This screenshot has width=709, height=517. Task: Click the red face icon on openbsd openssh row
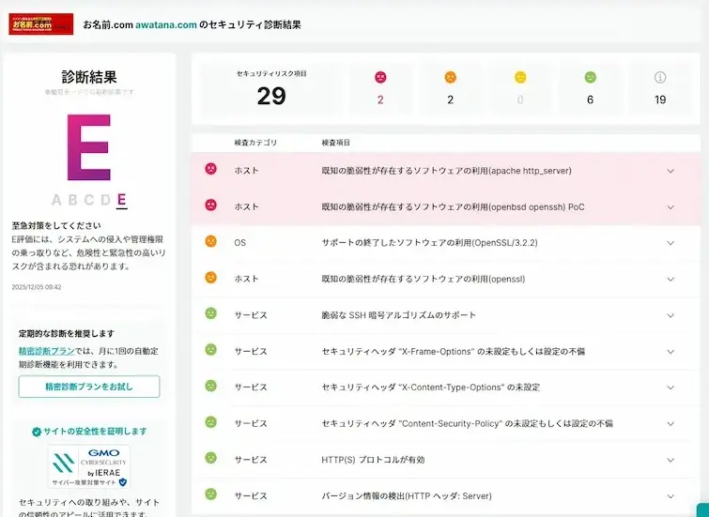pos(210,205)
